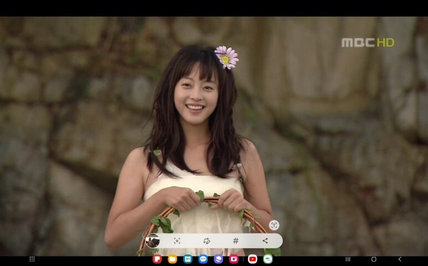Share the captured screenshot
This screenshot has height=266, width=428.
265,241
